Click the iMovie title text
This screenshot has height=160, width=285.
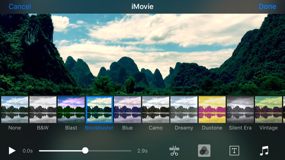142,7
